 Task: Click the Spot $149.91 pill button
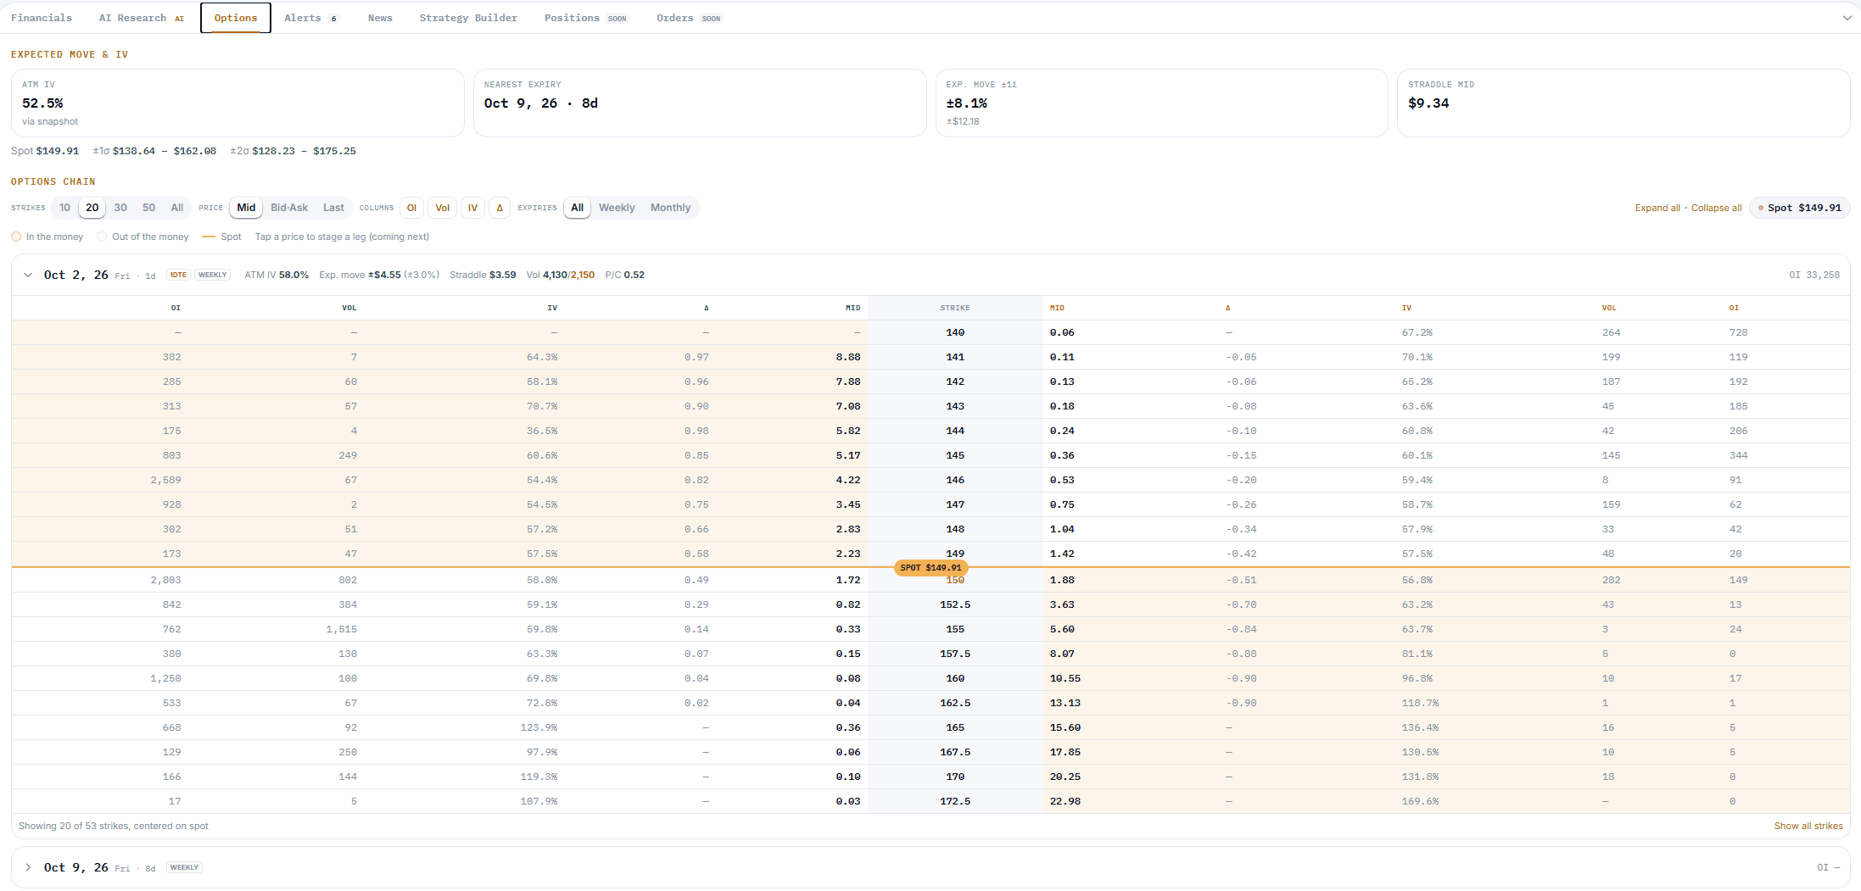pos(1799,208)
